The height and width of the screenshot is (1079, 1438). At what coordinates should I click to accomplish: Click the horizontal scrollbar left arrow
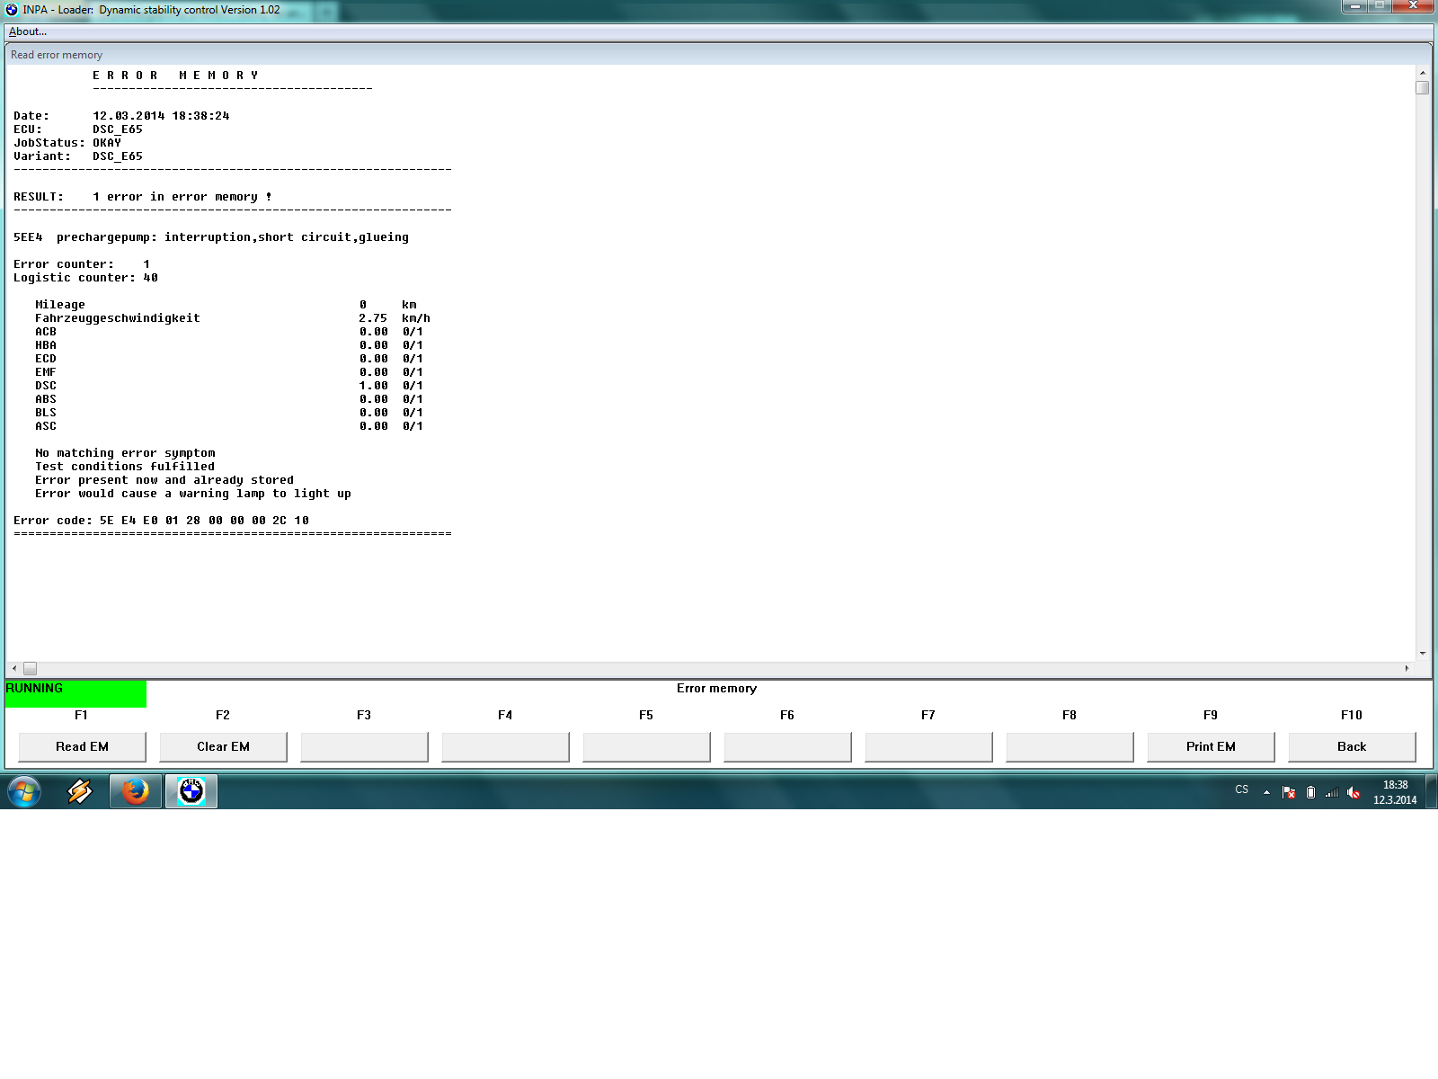(x=14, y=668)
